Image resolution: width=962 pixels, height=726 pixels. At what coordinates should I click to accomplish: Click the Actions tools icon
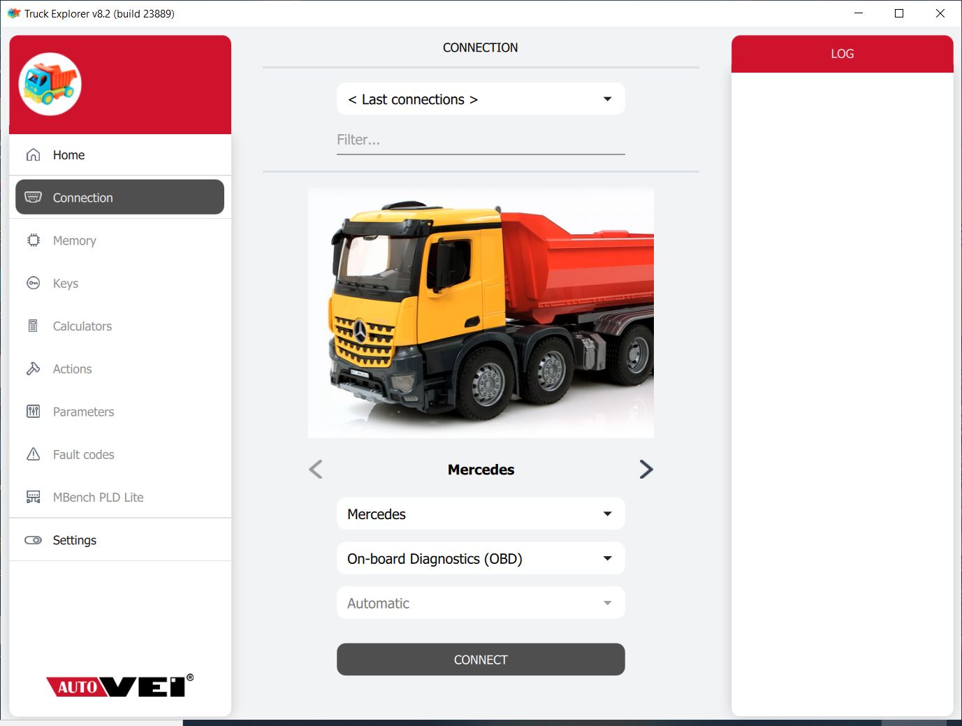point(33,369)
